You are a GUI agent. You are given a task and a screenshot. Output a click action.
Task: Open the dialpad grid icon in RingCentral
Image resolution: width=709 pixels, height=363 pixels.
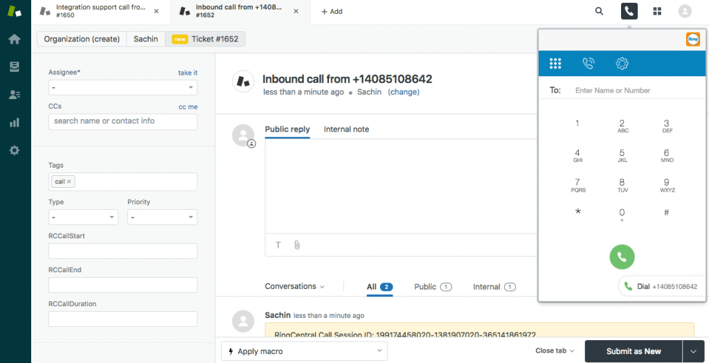coord(555,64)
